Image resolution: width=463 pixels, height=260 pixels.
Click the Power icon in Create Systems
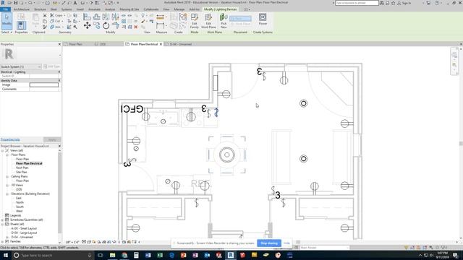(x=263, y=19)
